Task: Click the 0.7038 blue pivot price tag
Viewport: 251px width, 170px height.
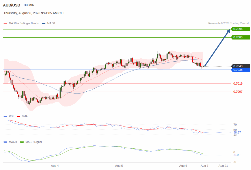Action: [240, 70]
